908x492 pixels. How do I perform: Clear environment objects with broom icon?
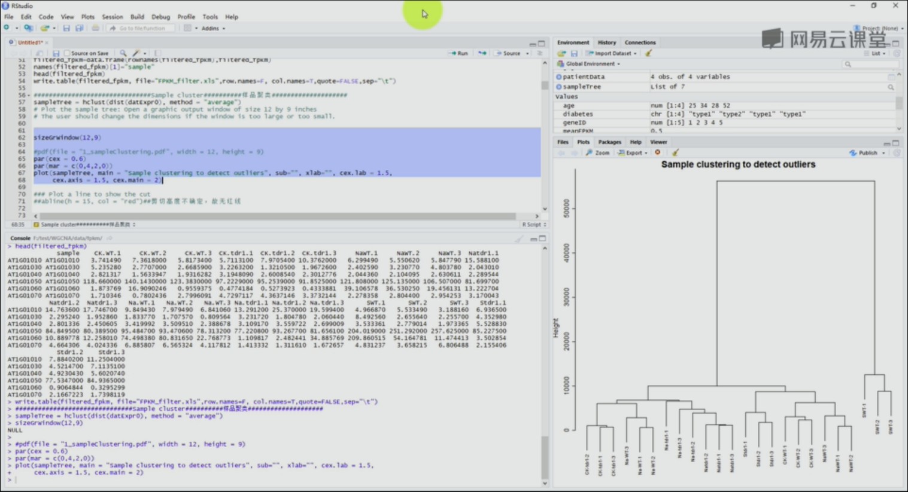(x=648, y=53)
